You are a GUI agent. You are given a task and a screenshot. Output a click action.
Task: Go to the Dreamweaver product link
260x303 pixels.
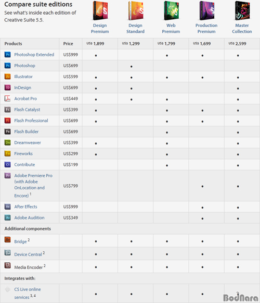click(28, 142)
